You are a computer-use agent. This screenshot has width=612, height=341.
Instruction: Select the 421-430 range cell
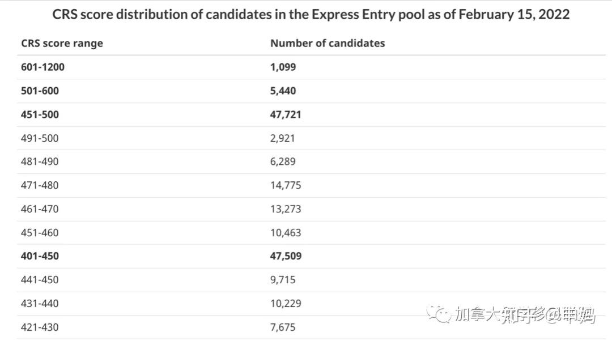pyautogui.click(x=40, y=327)
